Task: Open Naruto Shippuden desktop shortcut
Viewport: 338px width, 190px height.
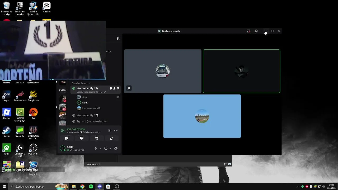Action: pos(20,115)
